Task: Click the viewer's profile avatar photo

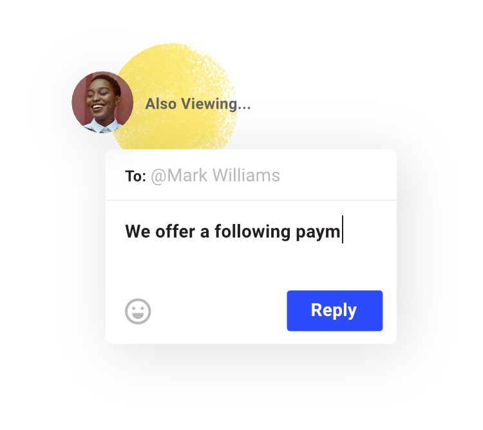Action: tap(102, 102)
